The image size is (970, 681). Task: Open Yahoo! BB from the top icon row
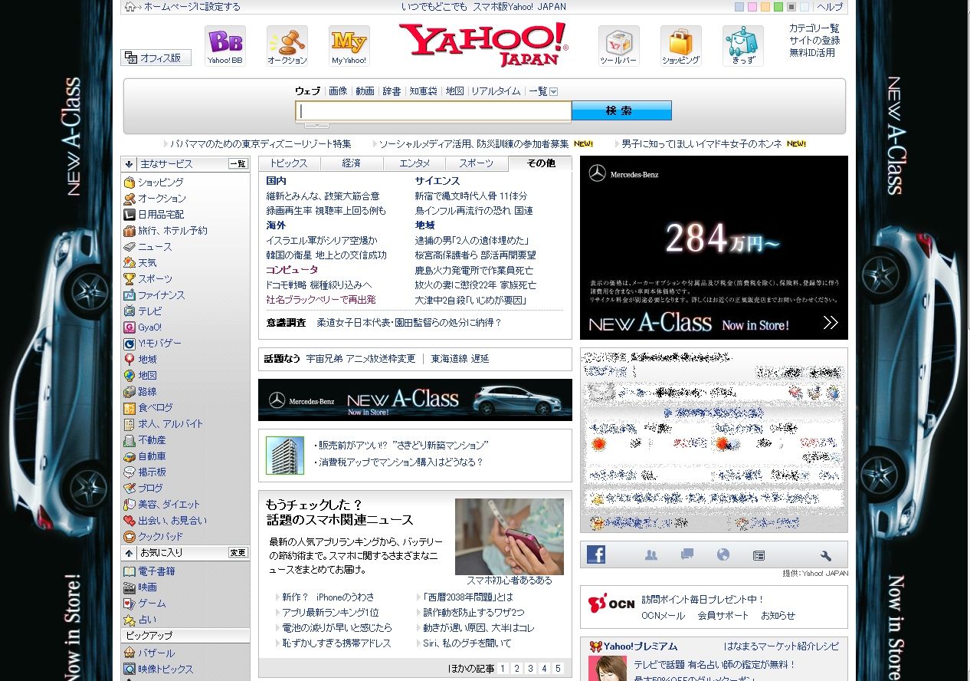tap(224, 43)
